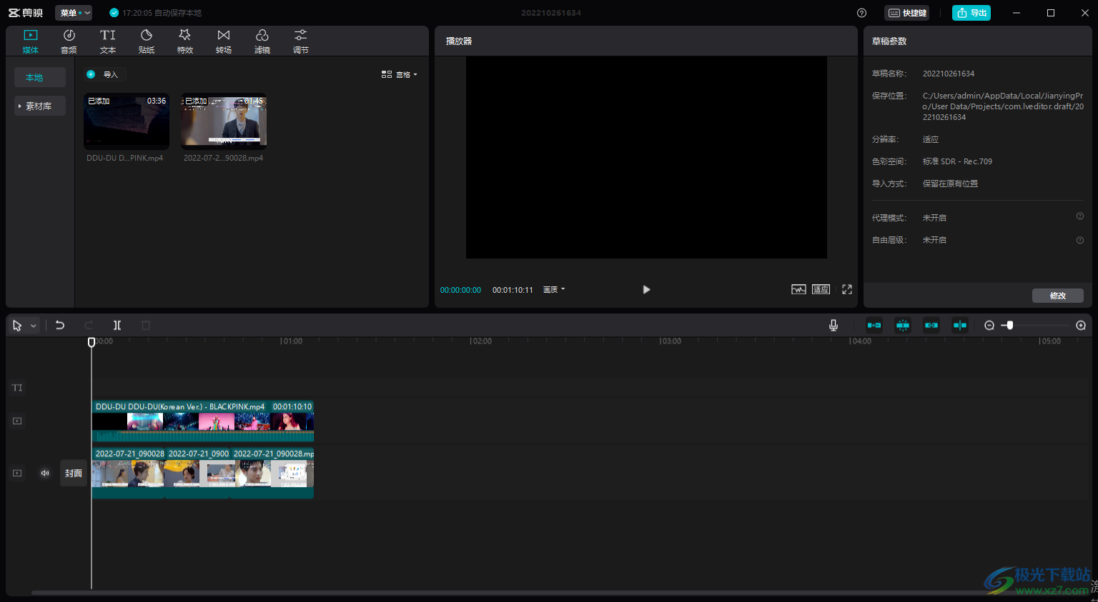
Task: Switch to the 转场 (Transitions) tab
Action: click(224, 41)
